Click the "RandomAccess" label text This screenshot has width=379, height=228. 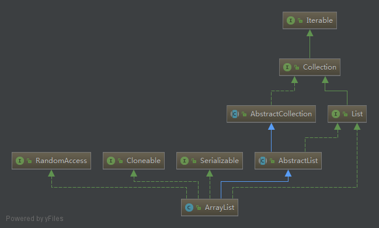[61, 160]
